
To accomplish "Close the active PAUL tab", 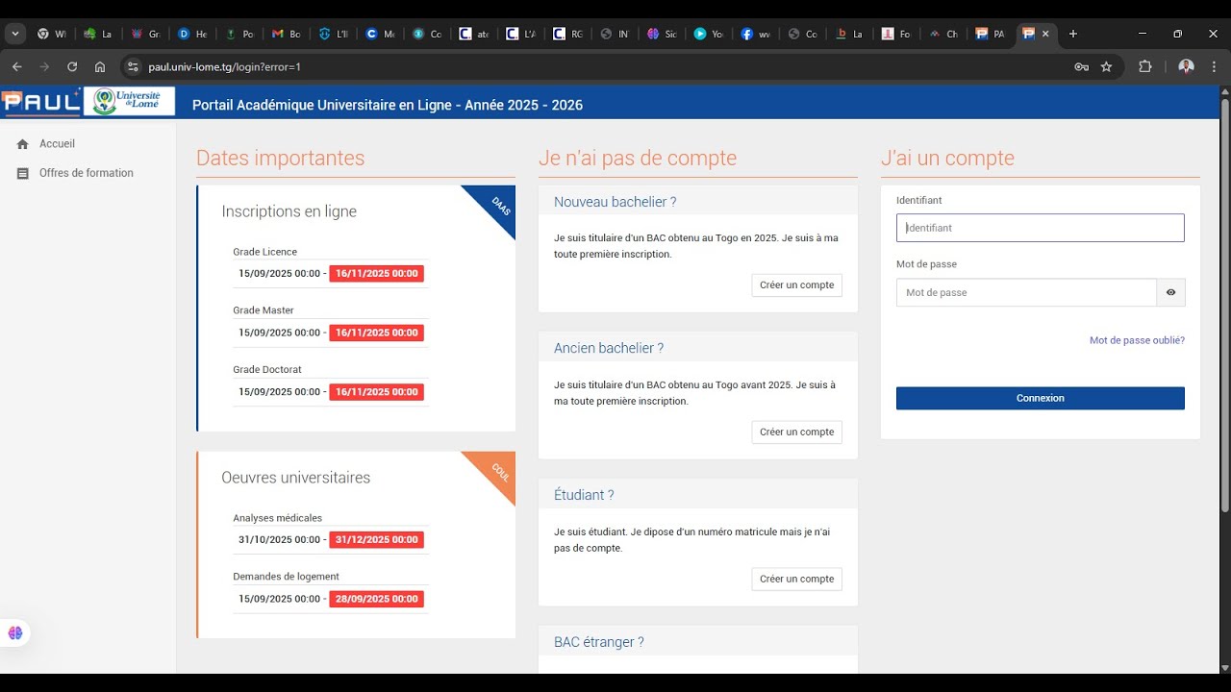I will tap(1046, 34).
